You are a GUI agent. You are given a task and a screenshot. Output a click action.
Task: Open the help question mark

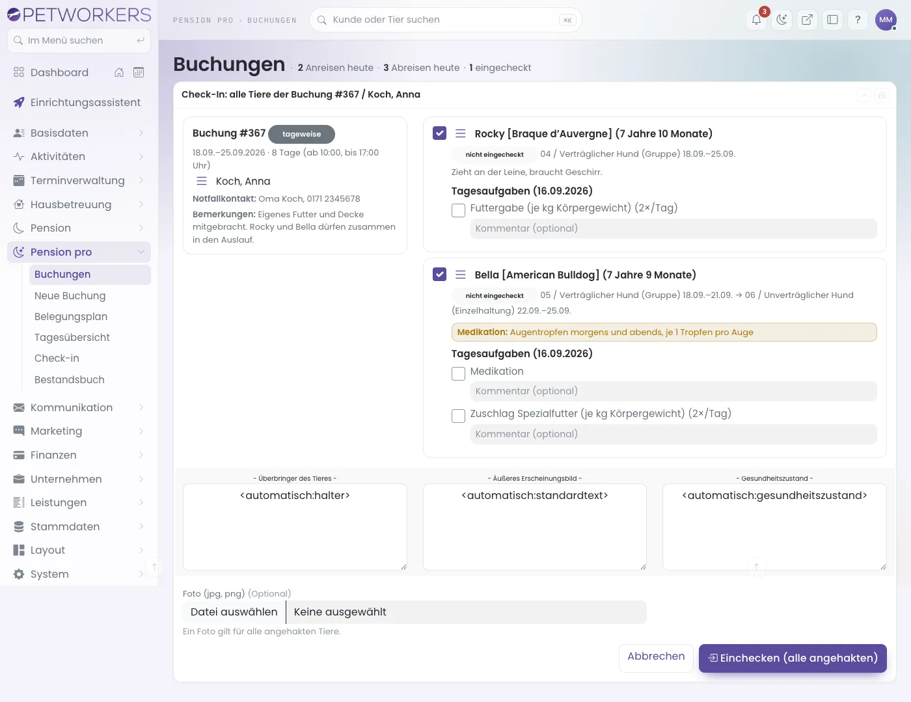[x=858, y=20]
